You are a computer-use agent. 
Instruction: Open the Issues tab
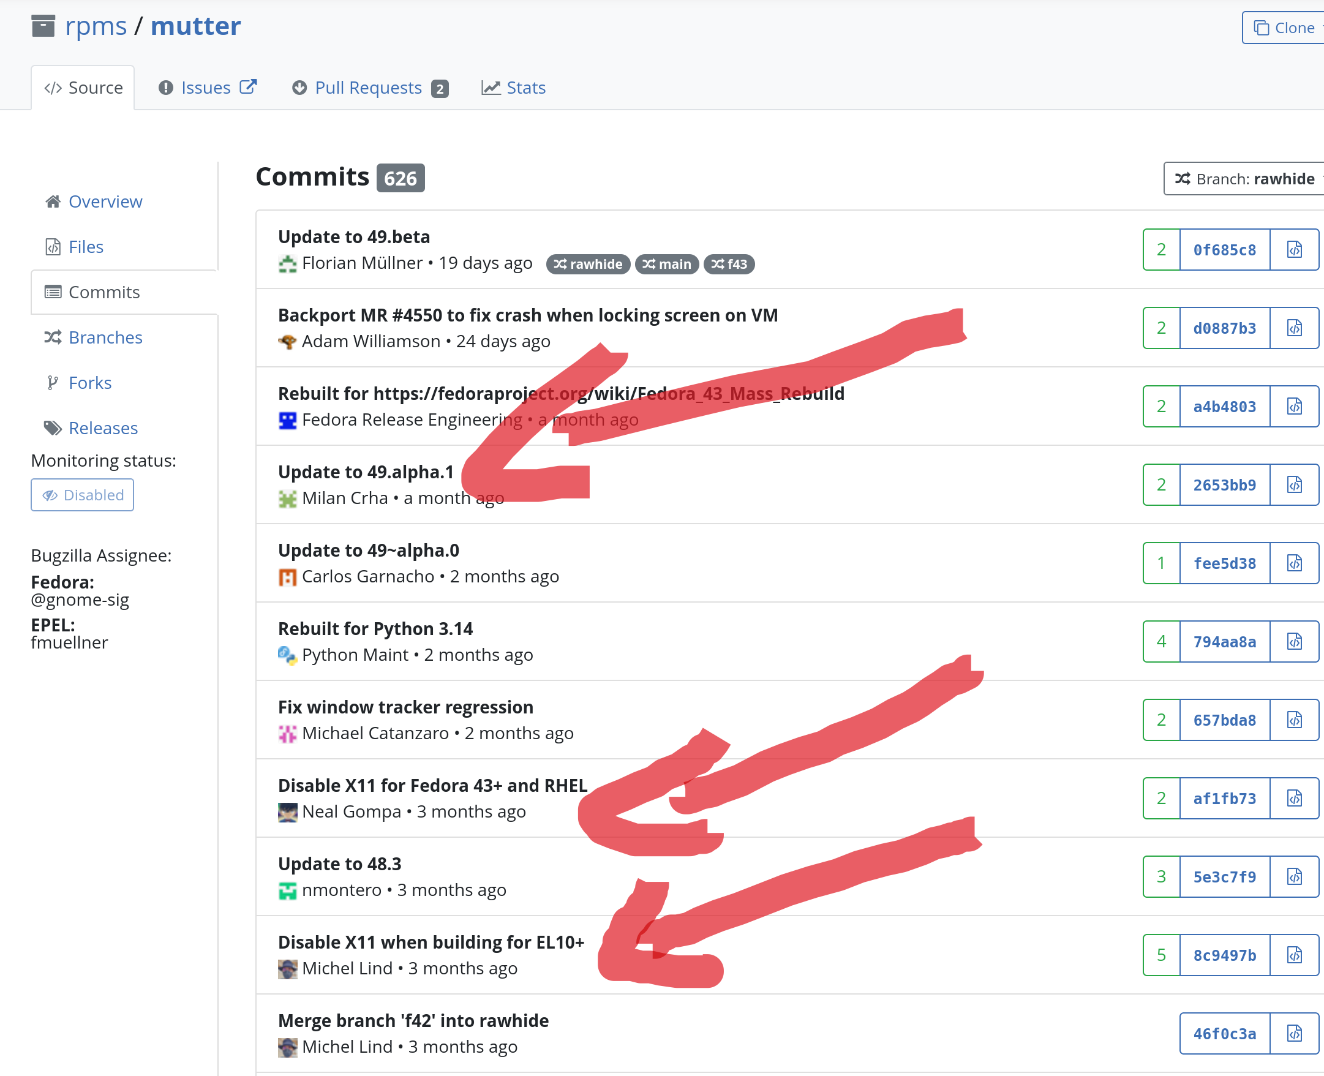(207, 88)
